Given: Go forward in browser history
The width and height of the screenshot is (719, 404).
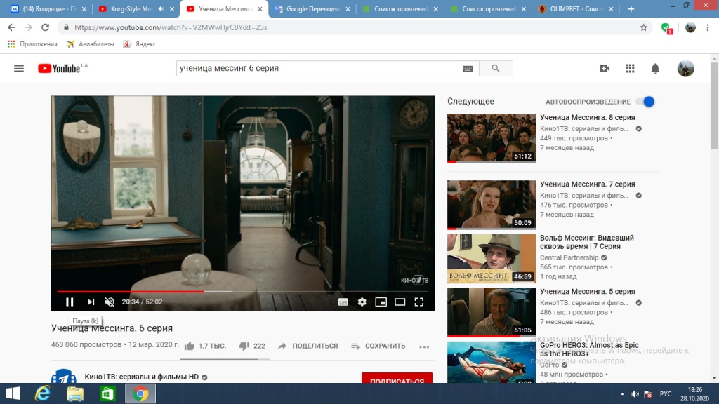Looking at the screenshot, I should [28, 27].
